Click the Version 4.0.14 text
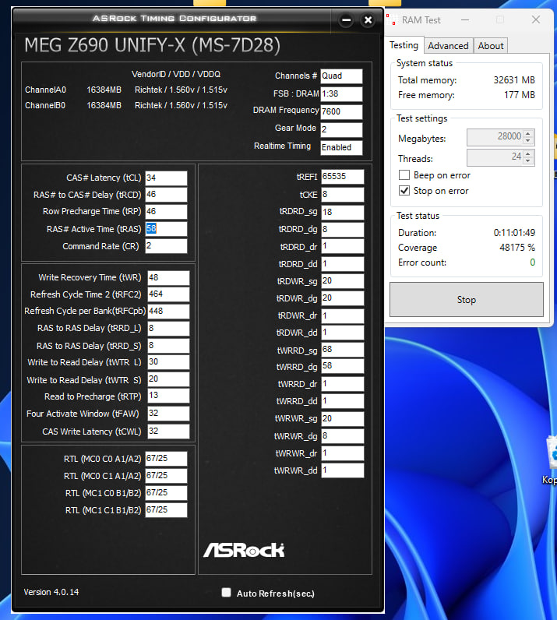 pyautogui.click(x=51, y=592)
